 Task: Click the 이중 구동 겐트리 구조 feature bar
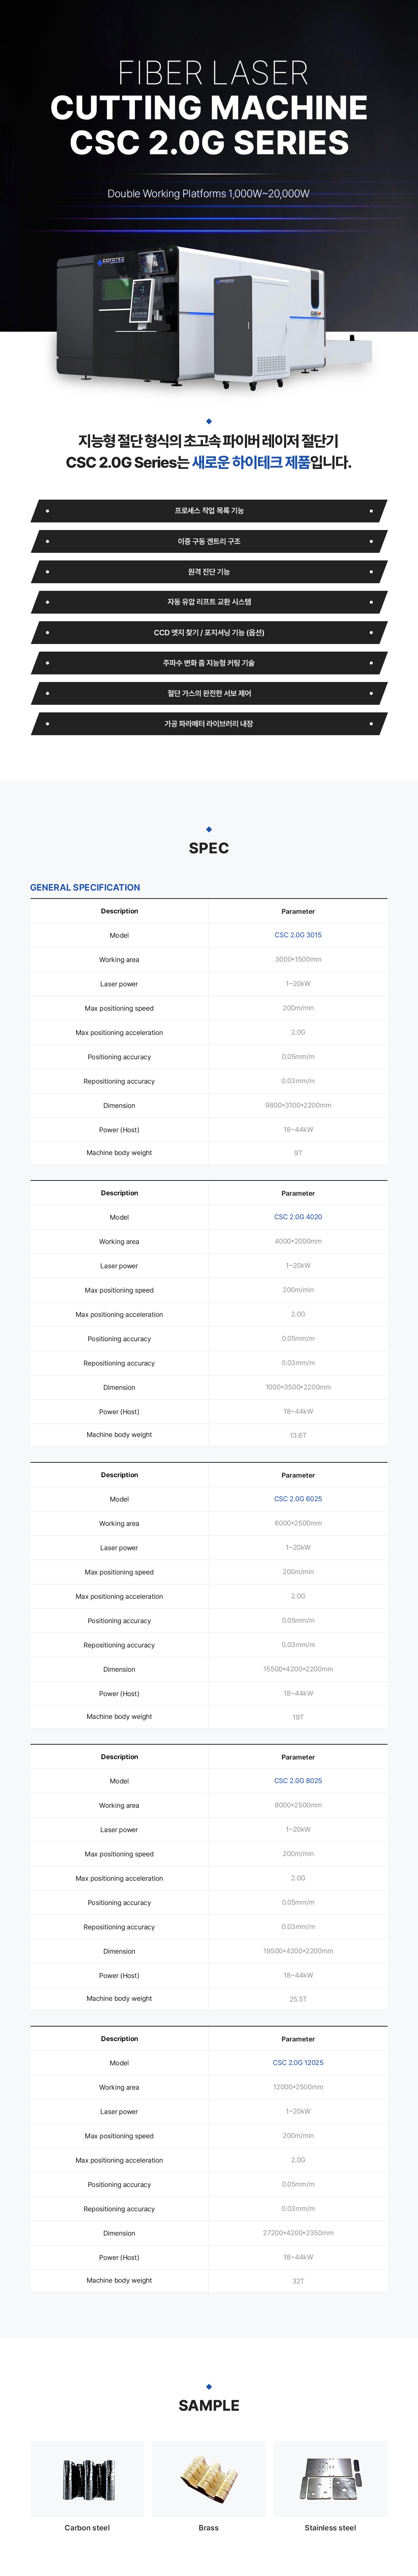tap(209, 541)
